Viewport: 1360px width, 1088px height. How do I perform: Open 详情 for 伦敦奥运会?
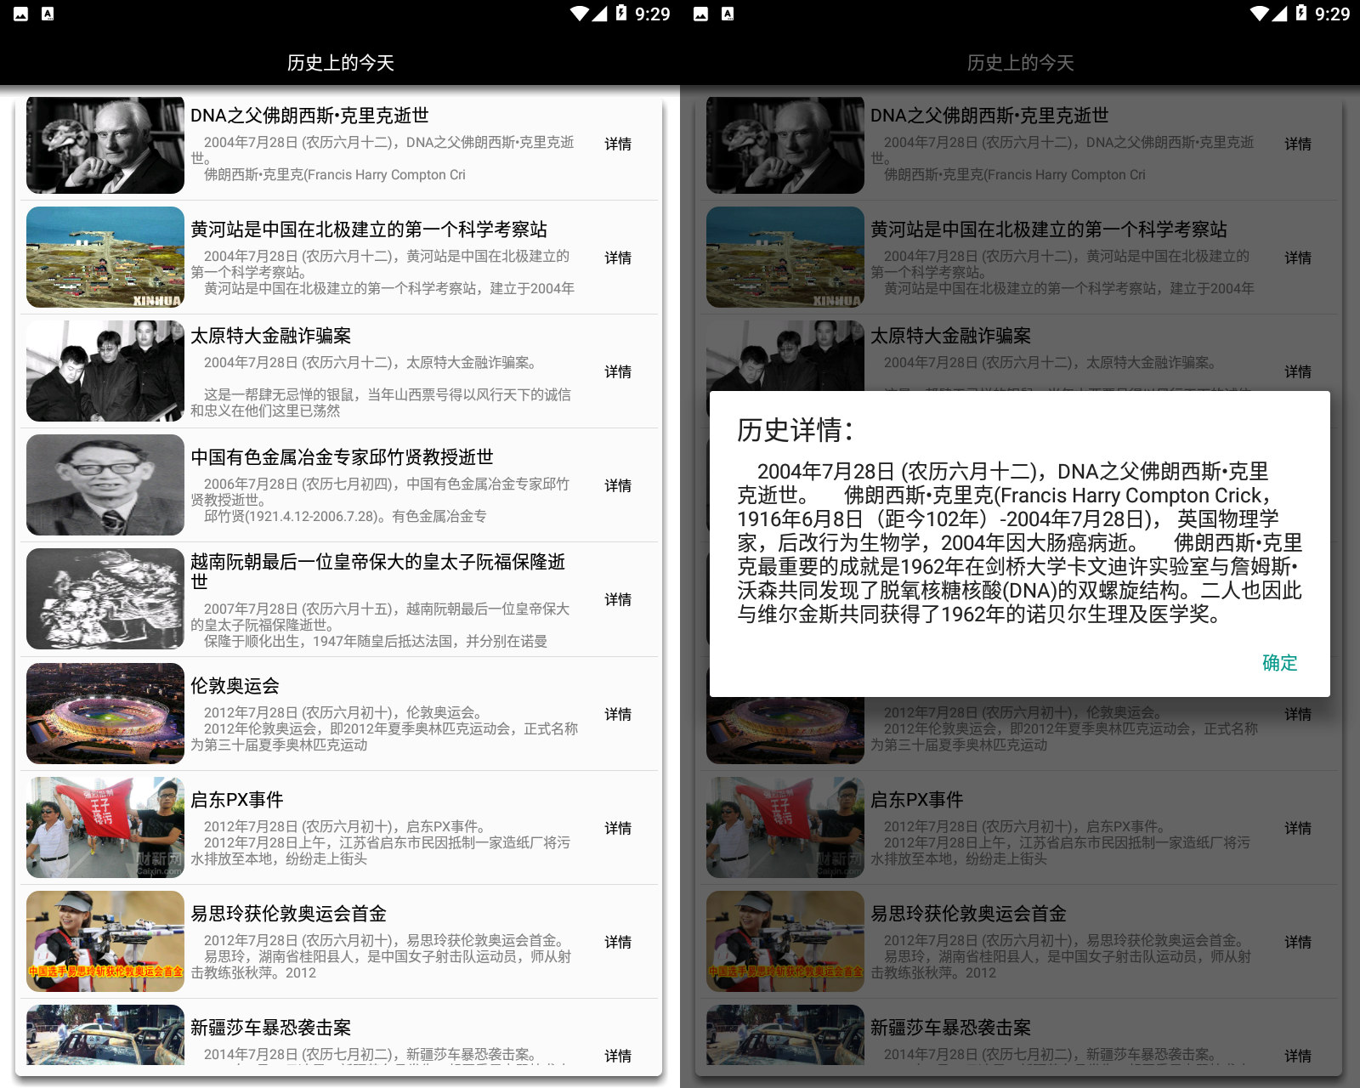point(617,714)
